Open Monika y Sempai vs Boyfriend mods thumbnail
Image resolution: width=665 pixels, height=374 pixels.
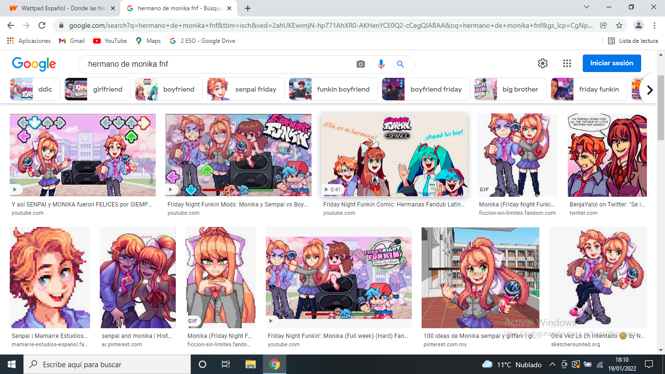click(239, 155)
